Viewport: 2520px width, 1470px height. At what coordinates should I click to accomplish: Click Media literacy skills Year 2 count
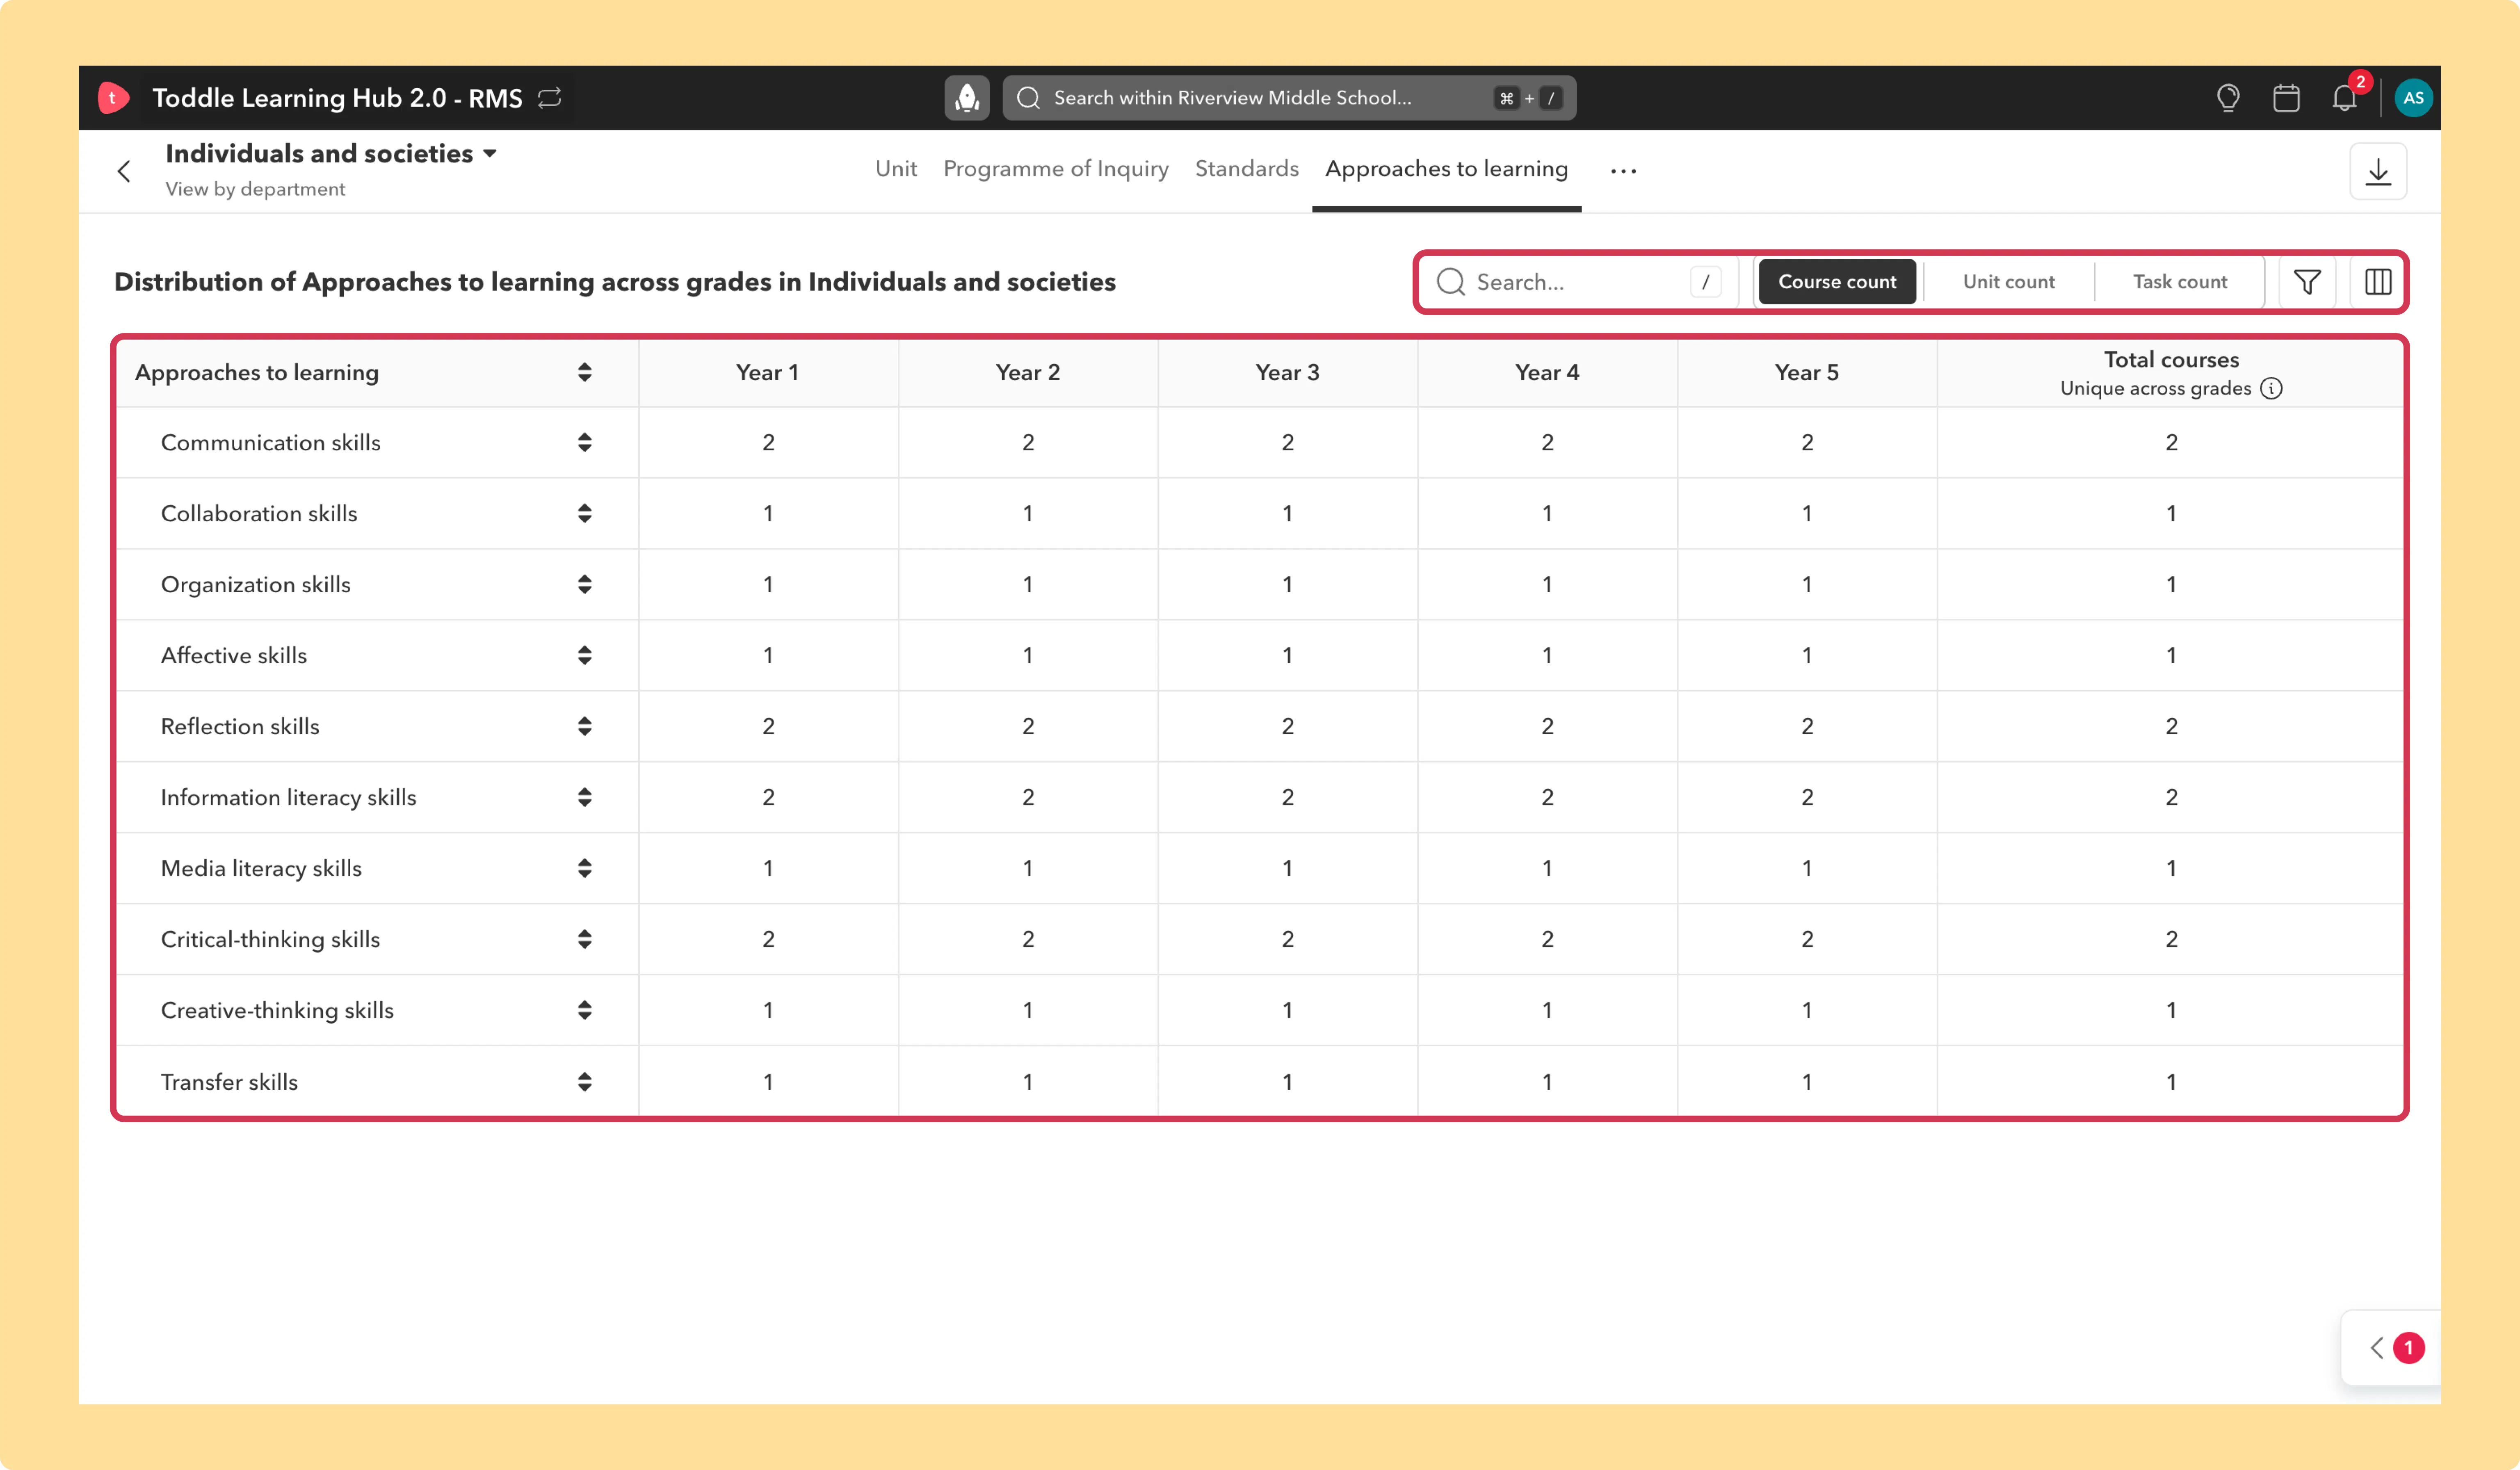coord(1028,868)
